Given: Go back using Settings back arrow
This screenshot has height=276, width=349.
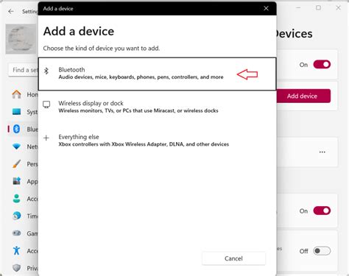Looking at the screenshot, I should tap(11, 11).
